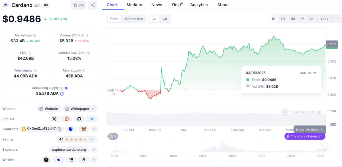Open explorer.cardano.org link

[x=69, y=149]
